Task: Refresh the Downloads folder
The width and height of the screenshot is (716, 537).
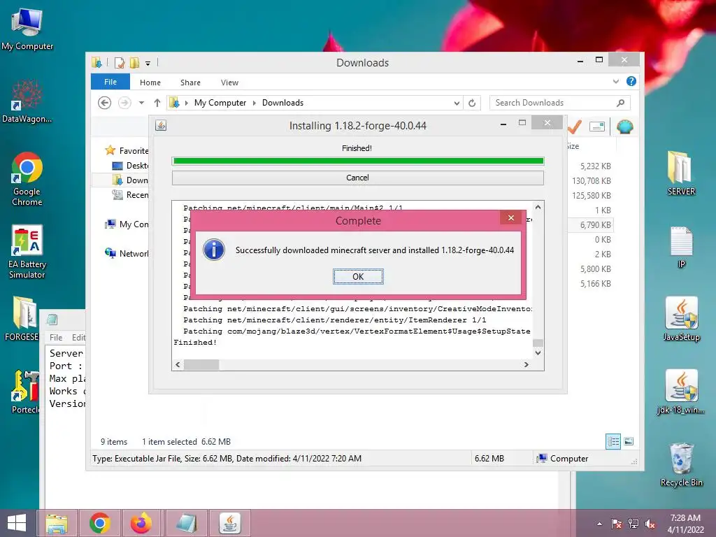Action: click(472, 103)
